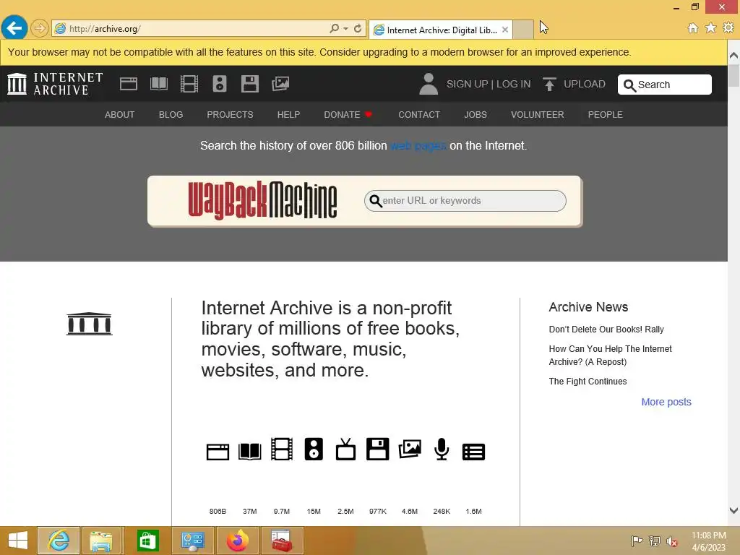Select the Internet Archive browser tab
The image size is (740, 555).
pyautogui.click(x=441, y=30)
